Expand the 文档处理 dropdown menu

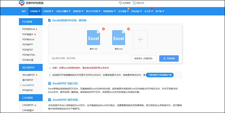pos(48,11)
